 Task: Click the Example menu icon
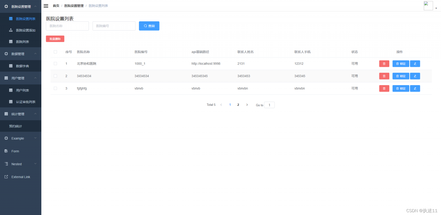pyautogui.click(x=6, y=138)
